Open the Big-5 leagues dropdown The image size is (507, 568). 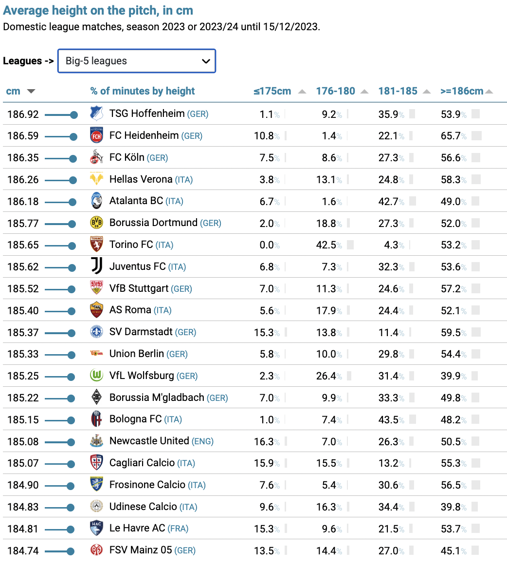136,61
